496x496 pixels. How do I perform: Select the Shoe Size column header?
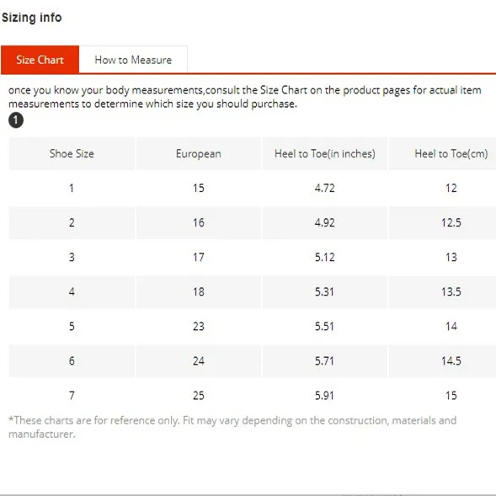[x=72, y=154]
